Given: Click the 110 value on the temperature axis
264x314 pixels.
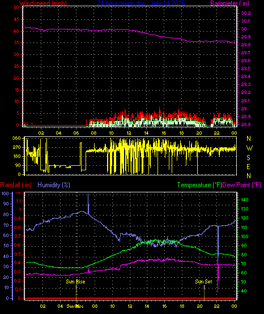Looking at the screenshot, I should click(x=245, y=227).
